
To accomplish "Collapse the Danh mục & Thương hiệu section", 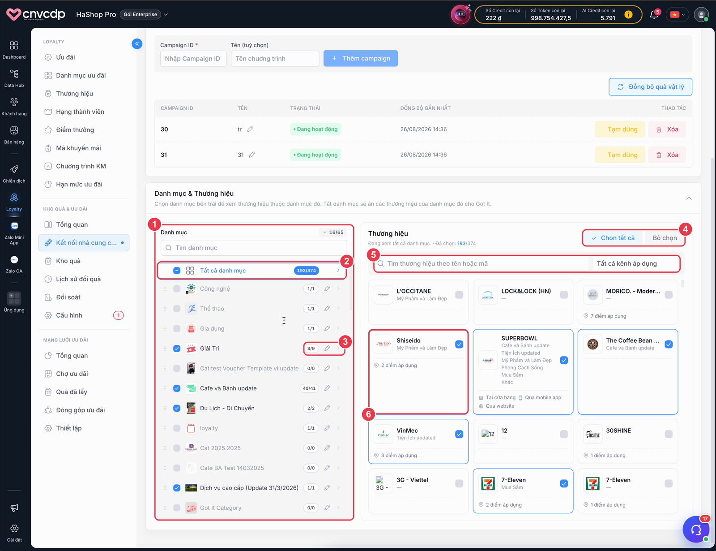I will (x=689, y=198).
